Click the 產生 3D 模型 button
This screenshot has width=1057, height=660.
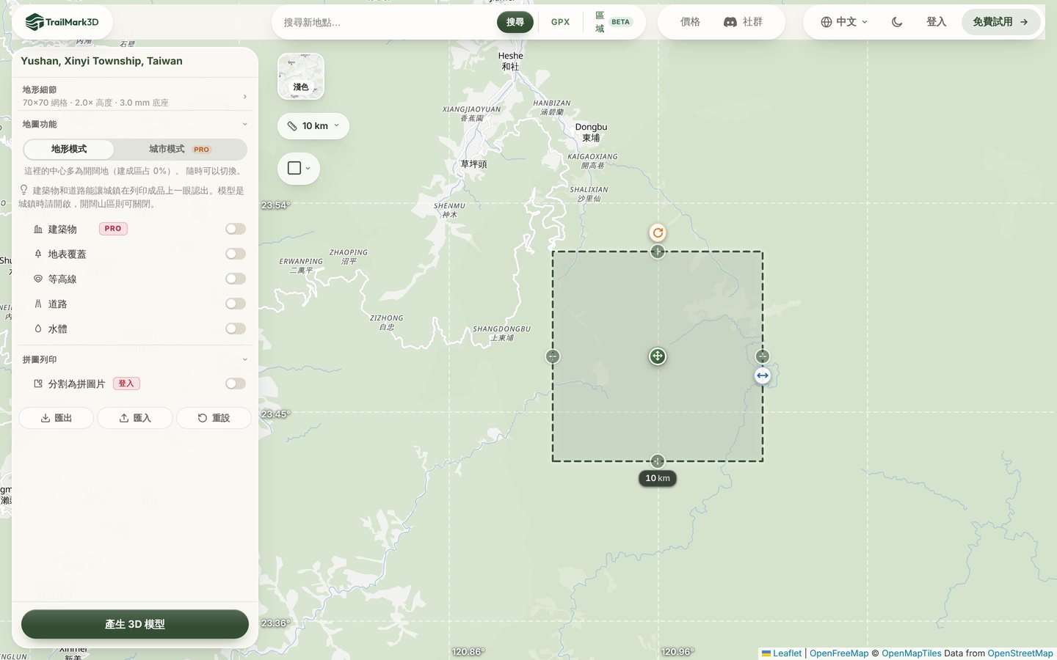pos(135,624)
